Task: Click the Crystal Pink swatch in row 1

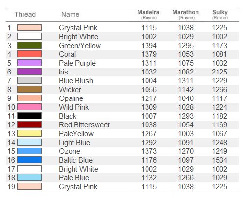Action: [29, 27]
